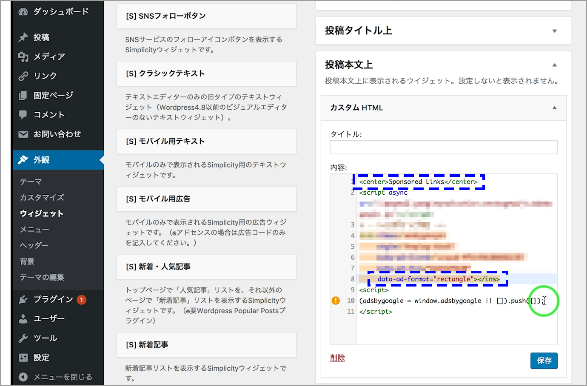Open カスタマイズ submenu

tap(42, 198)
